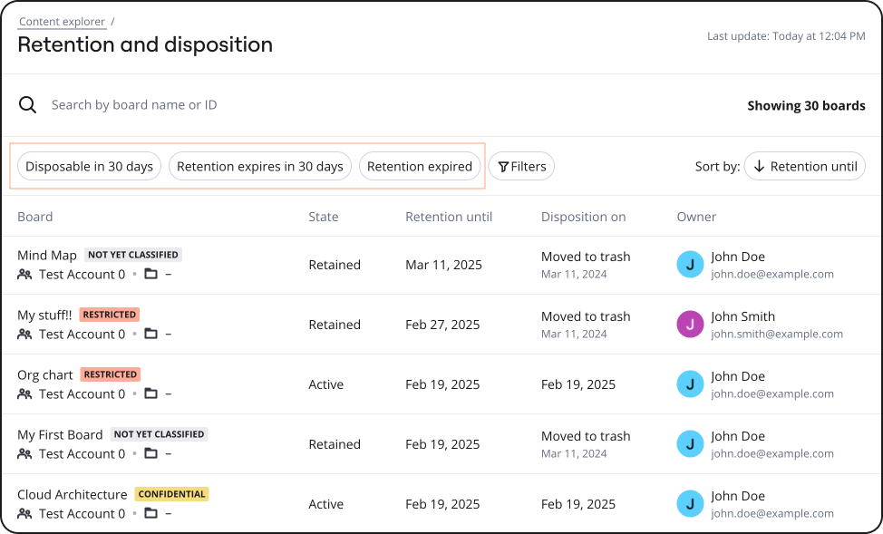Image resolution: width=883 pixels, height=534 pixels.
Task: Toggle the Disposable in 30 days filter
Action: tap(89, 167)
